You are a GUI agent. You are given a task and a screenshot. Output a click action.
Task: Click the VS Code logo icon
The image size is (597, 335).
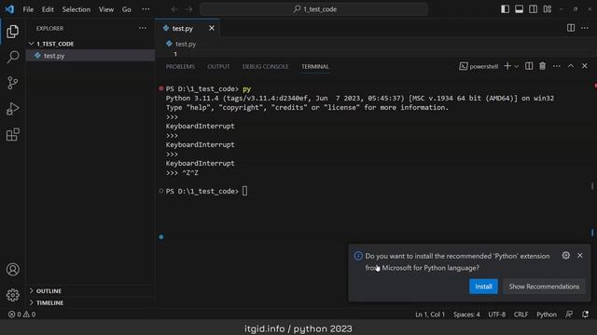click(9, 9)
